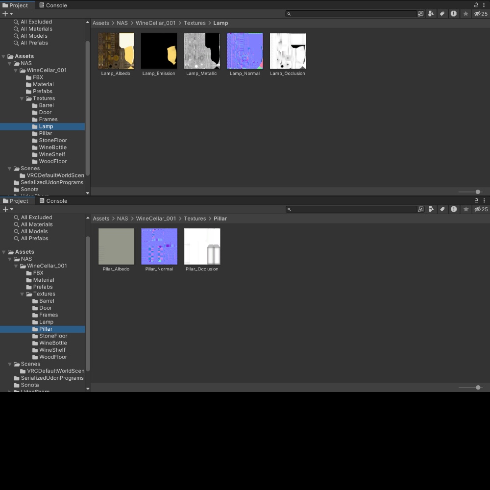Open All Materials saved search in upper panel
This screenshot has width=490, height=490.
pyautogui.click(x=33, y=29)
